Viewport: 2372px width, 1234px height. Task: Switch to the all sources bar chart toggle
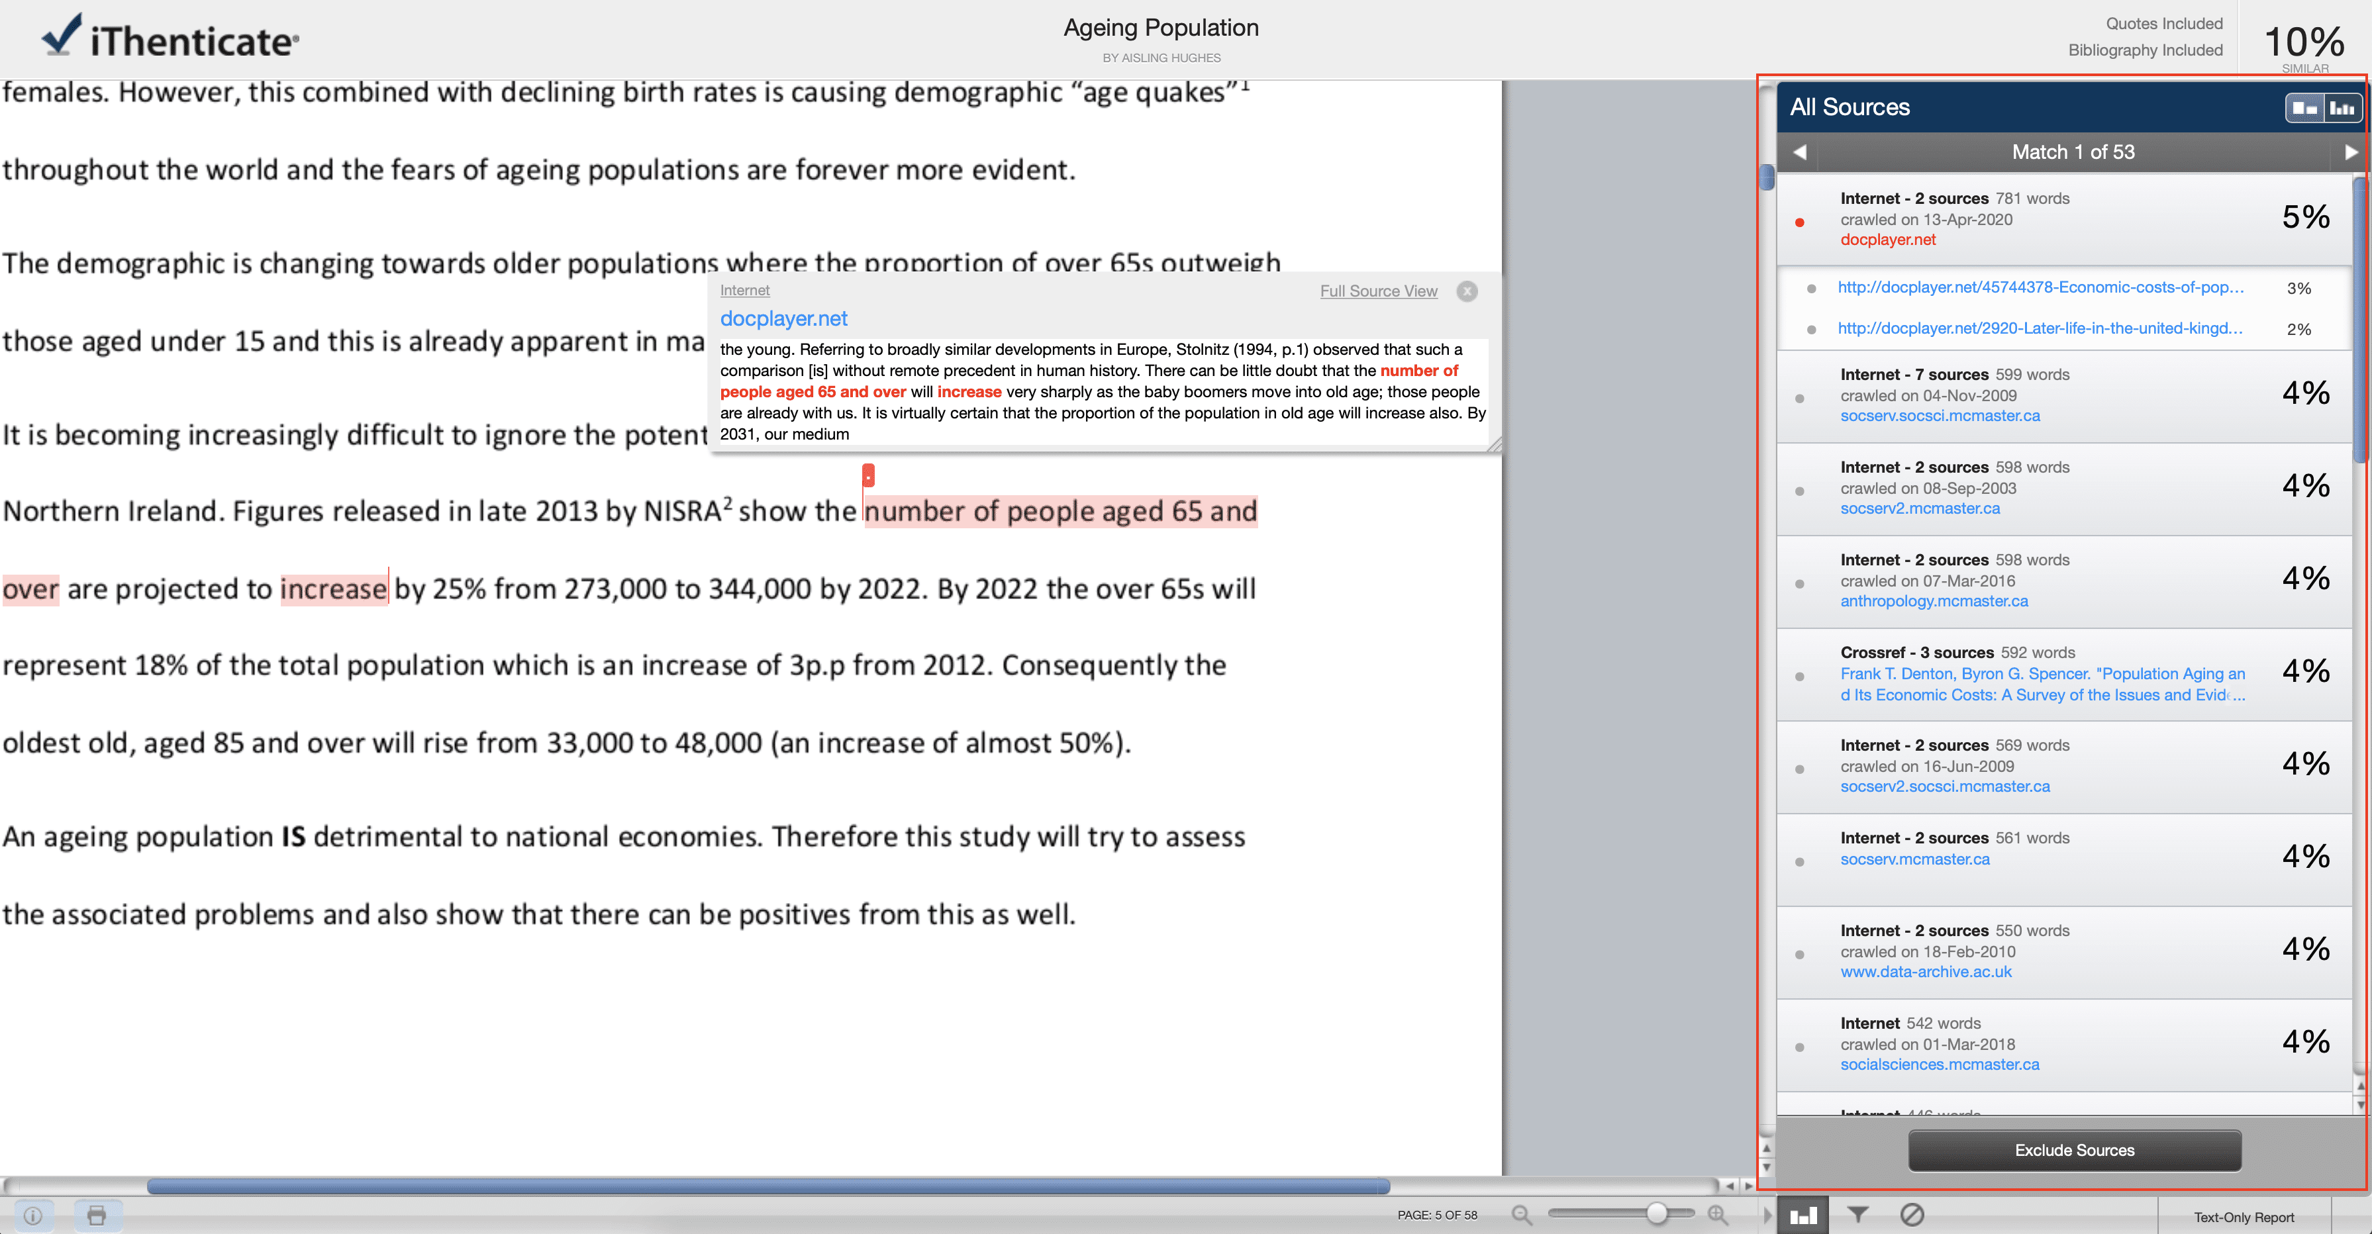(2343, 108)
